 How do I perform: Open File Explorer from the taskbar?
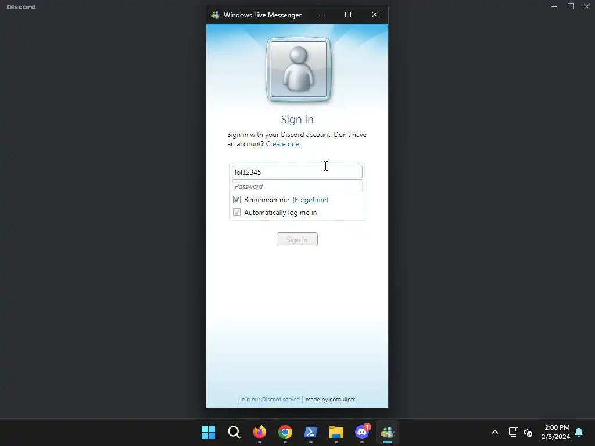336,432
